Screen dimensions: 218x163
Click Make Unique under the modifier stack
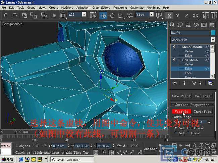[194, 83]
